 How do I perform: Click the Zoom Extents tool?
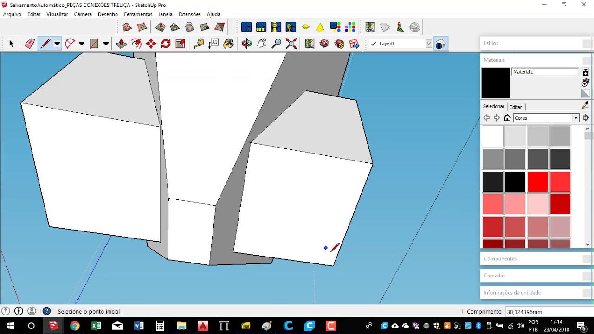coord(291,44)
